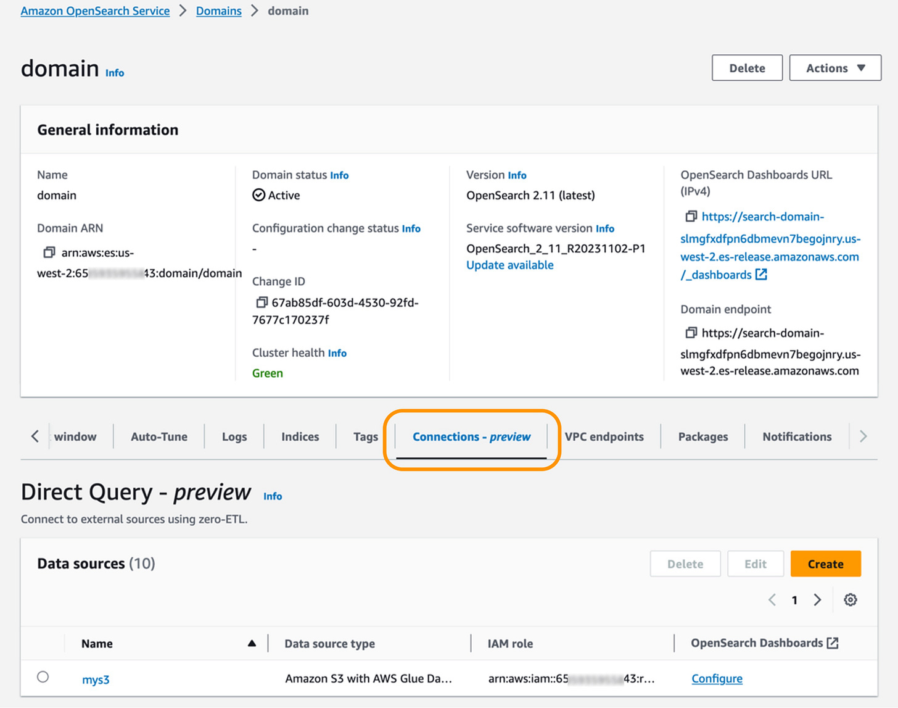The height and width of the screenshot is (708, 898).
Task: Sort by Name using the ascending arrow
Action: (252, 643)
